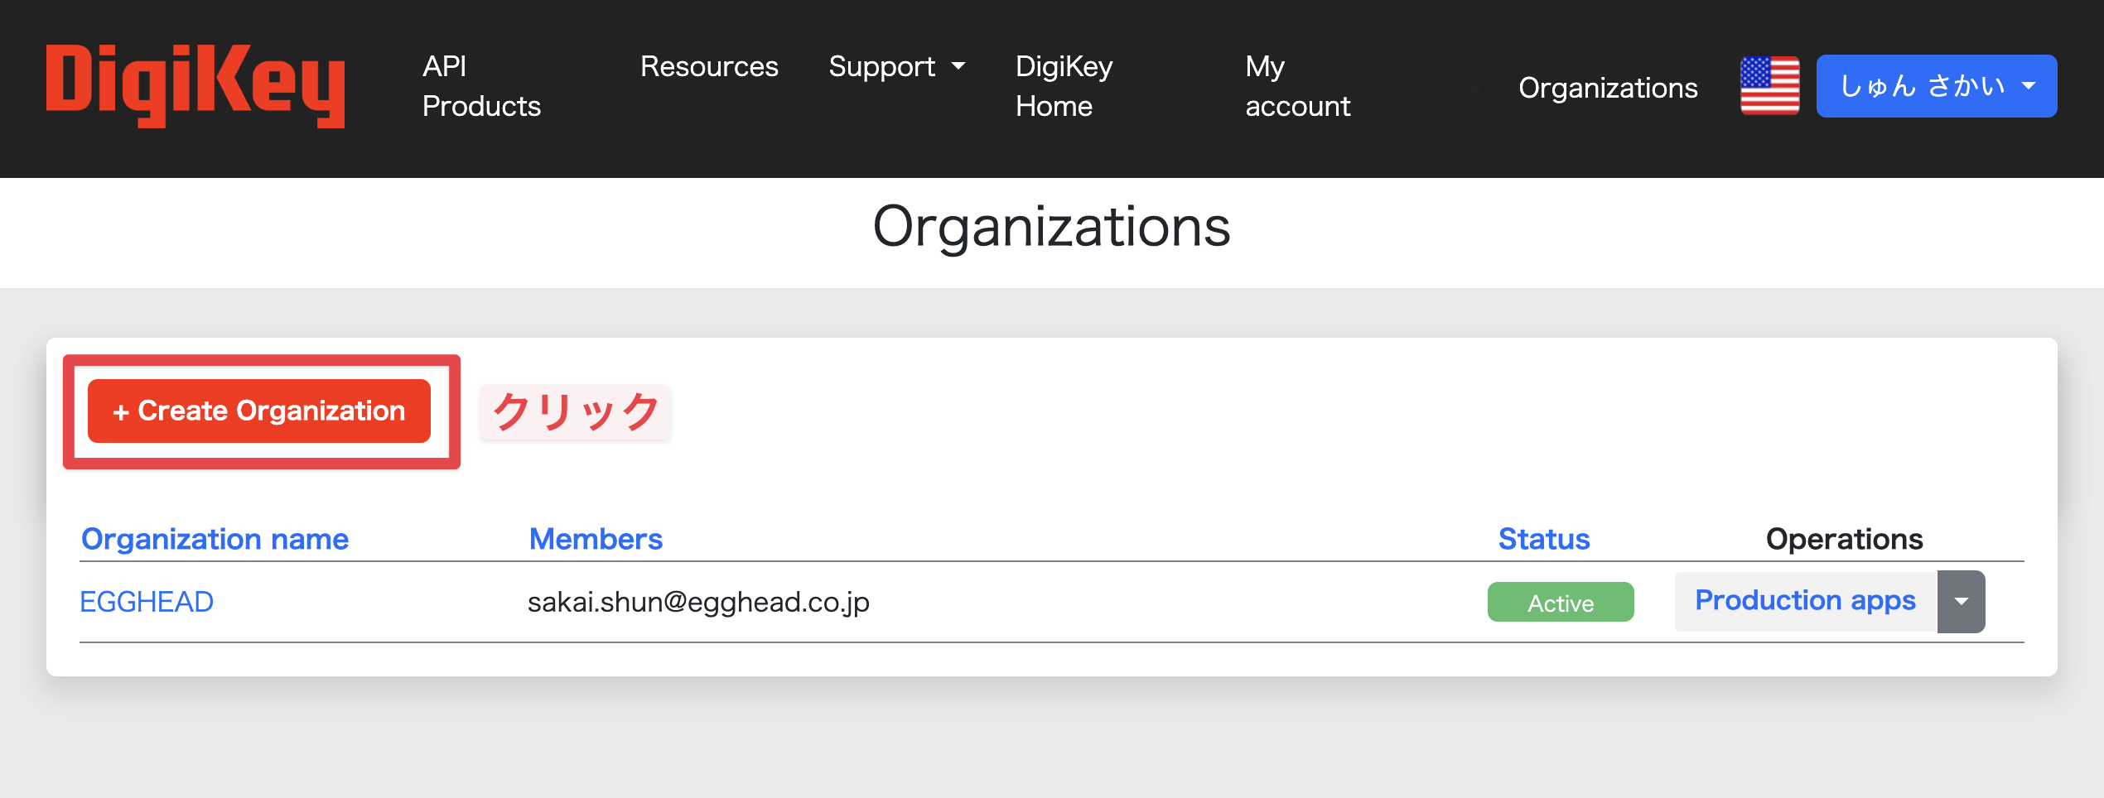Select the US flag language icon
The width and height of the screenshot is (2104, 798).
tap(1769, 86)
